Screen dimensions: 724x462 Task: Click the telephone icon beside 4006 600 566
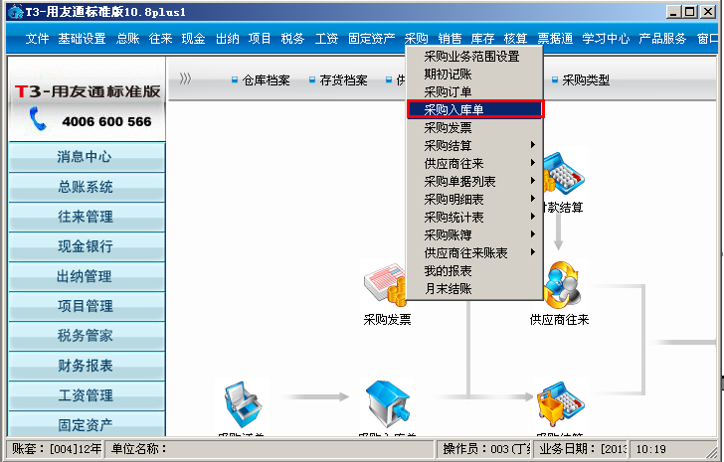(x=38, y=118)
